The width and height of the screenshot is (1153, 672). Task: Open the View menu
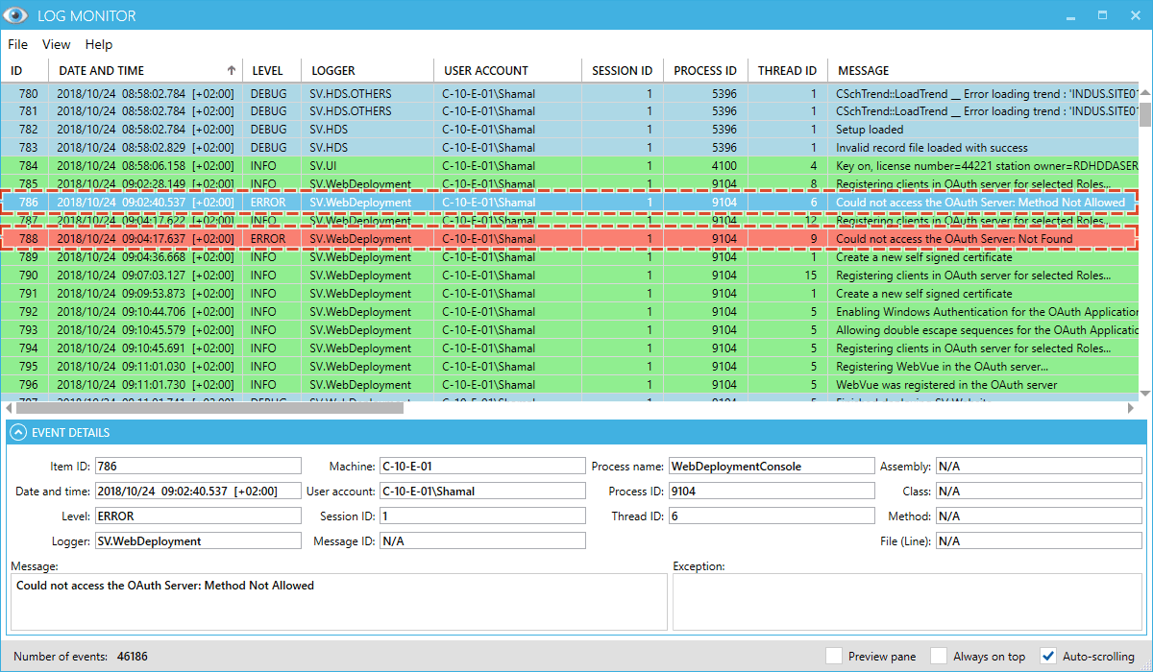coord(57,44)
